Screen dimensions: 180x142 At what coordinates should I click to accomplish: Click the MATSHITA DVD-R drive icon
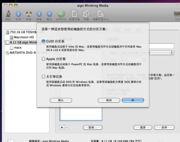(7, 53)
